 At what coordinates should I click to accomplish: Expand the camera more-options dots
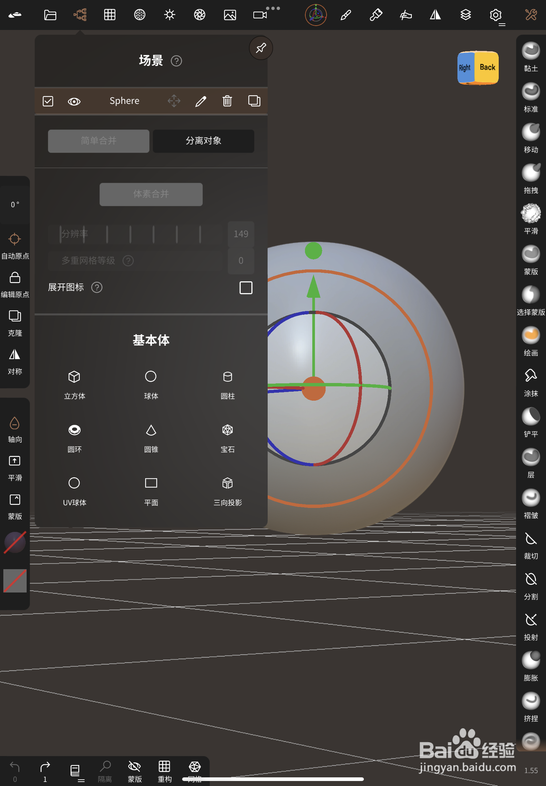[x=273, y=8]
